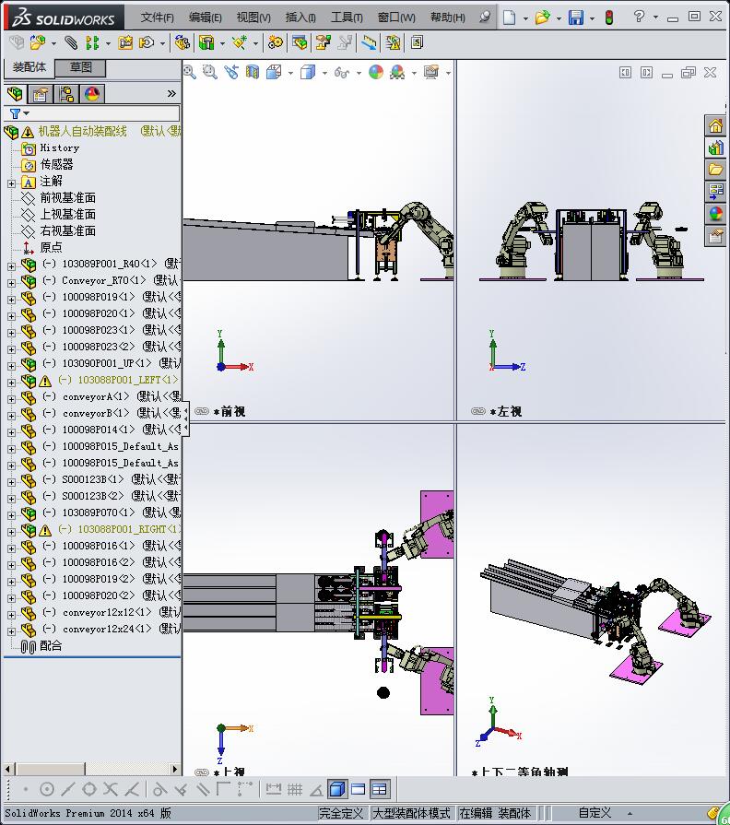Image resolution: width=730 pixels, height=825 pixels.
Task: Open the DisplayManager tab icon
Action: pyautogui.click(x=92, y=94)
